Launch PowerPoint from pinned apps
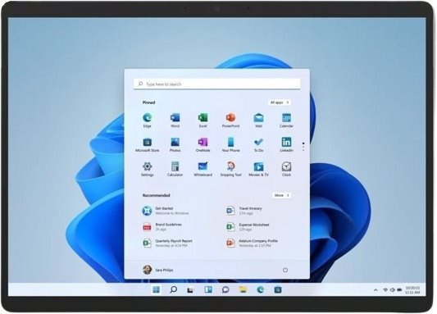437x314 pixels. pyautogui.click(x=230, y=120)
